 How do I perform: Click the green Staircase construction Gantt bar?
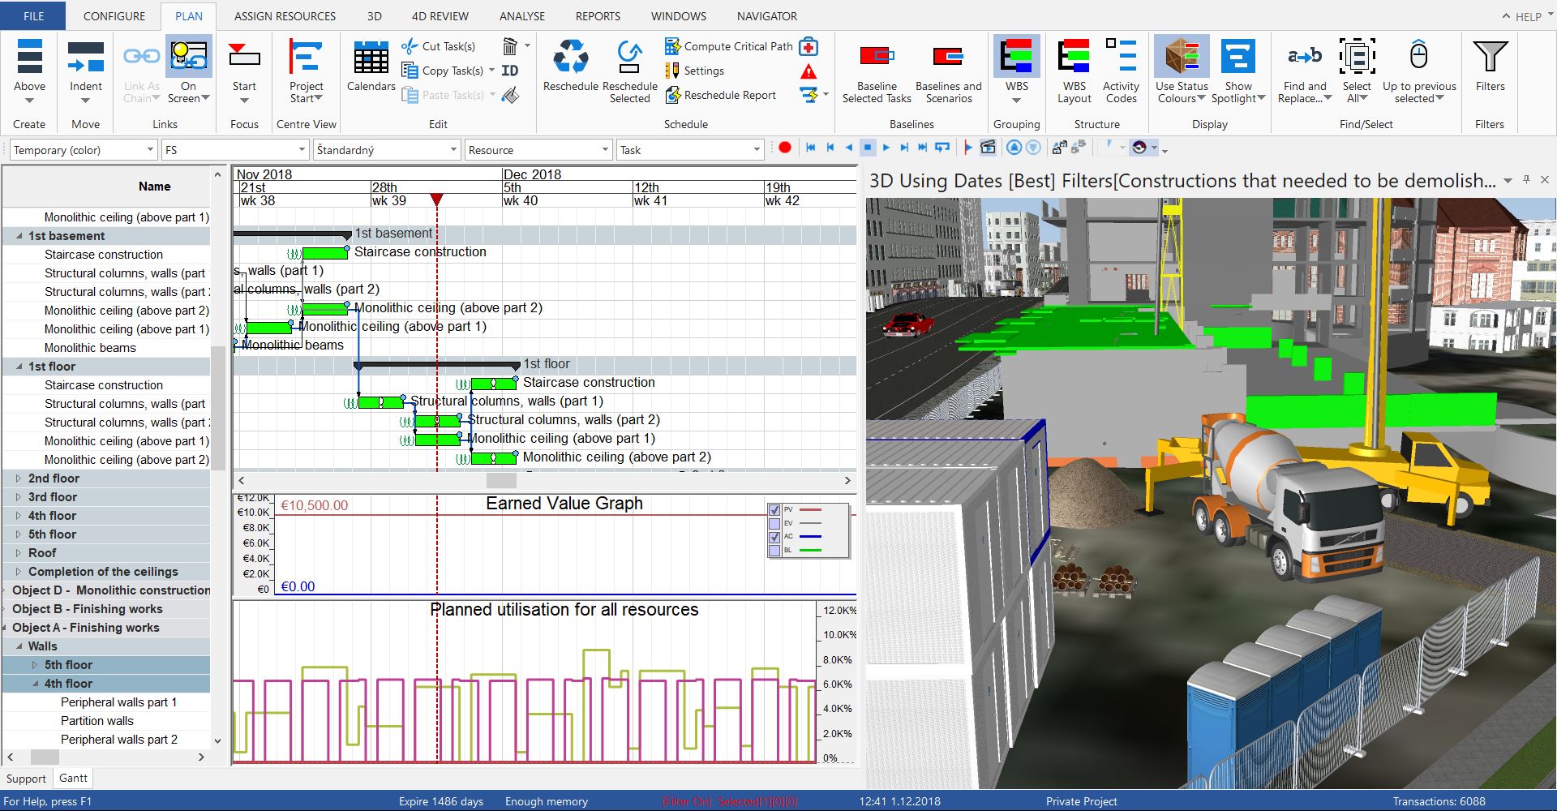[x=325, y=253]
